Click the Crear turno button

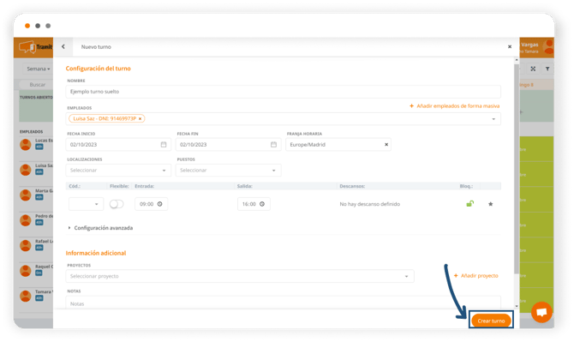point(491,321)
